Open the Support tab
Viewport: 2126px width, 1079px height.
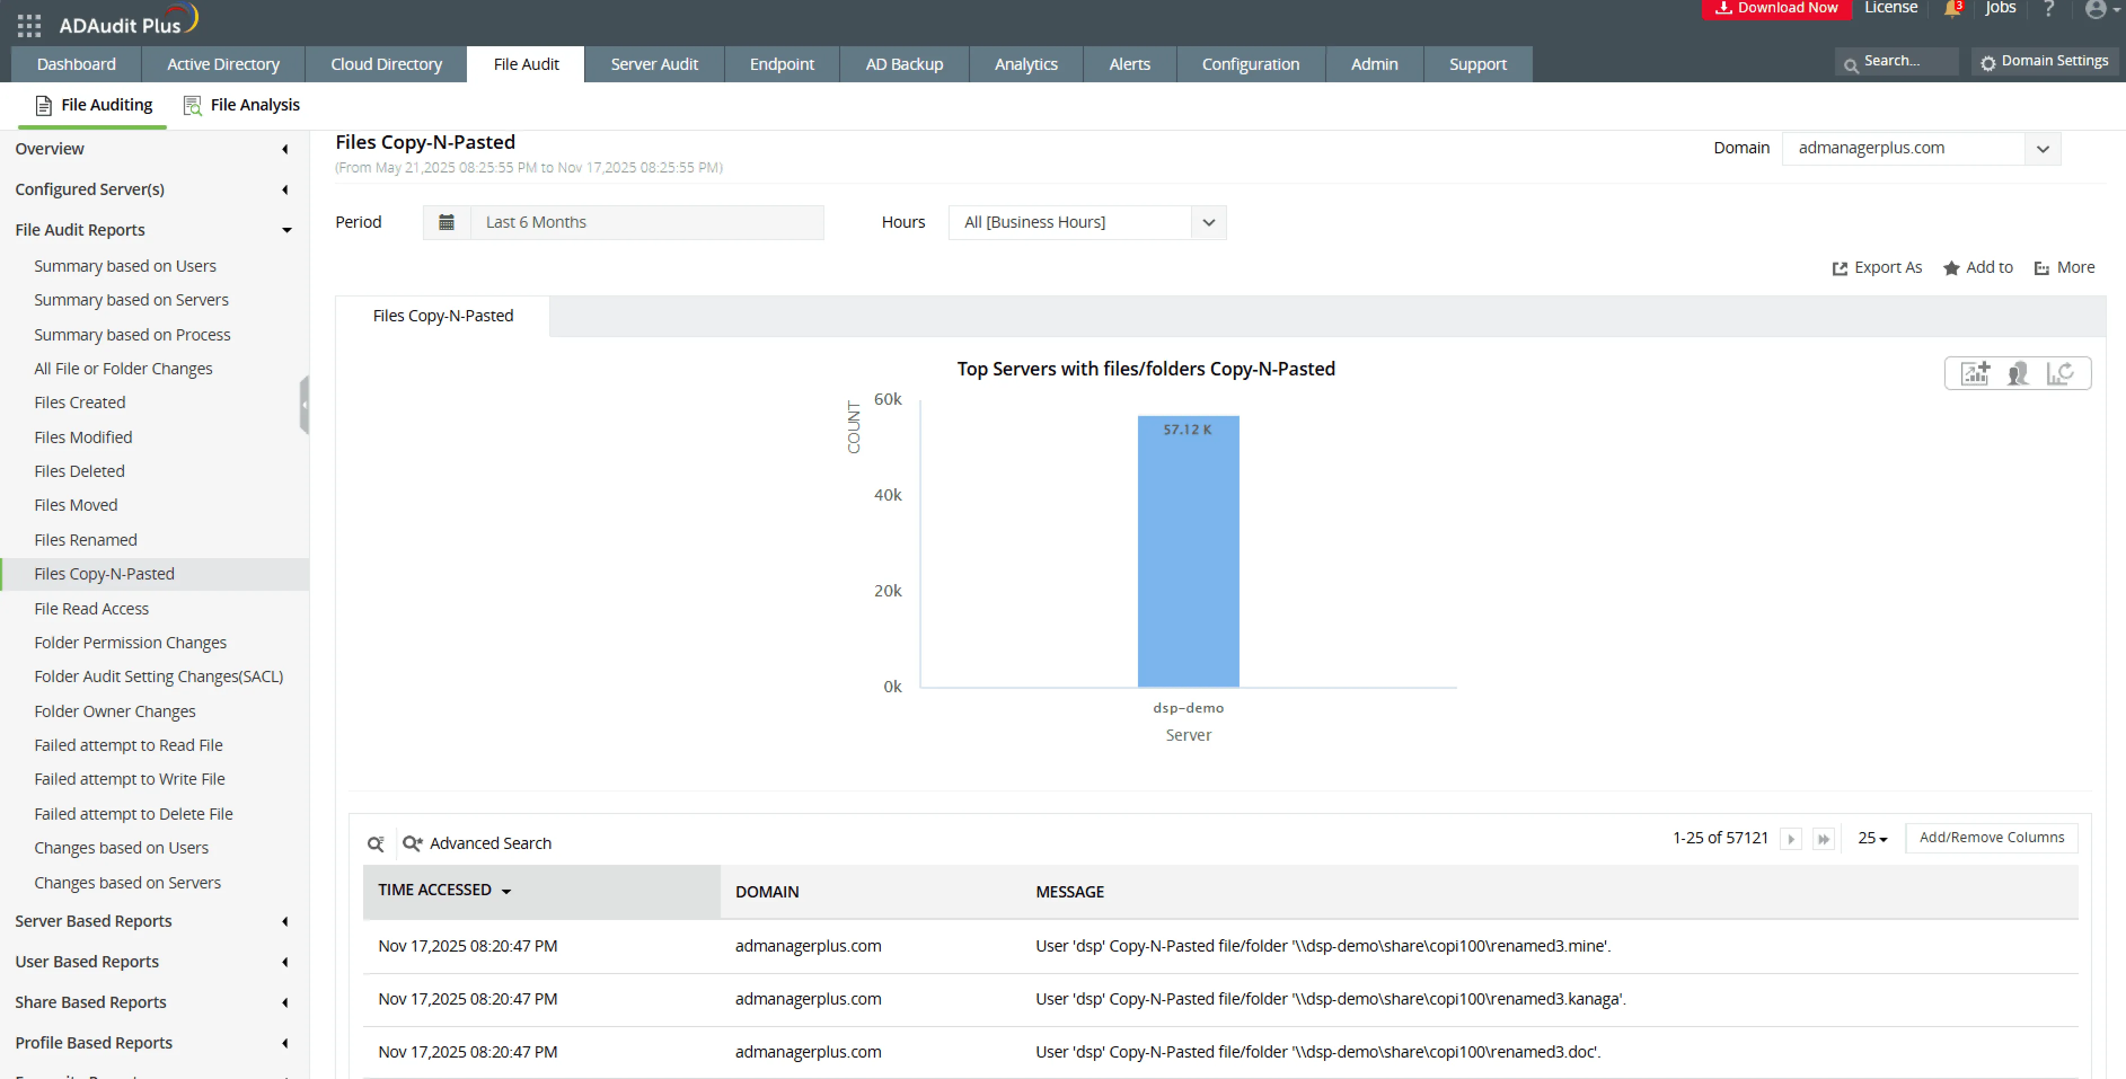1477,64
